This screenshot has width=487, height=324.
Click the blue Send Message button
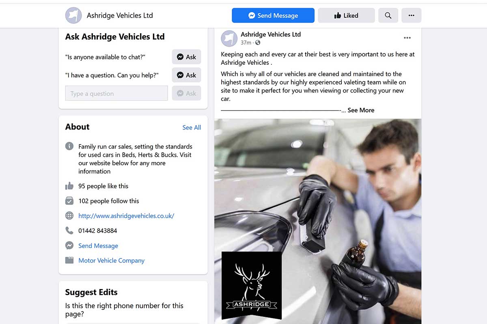[273, 15]
